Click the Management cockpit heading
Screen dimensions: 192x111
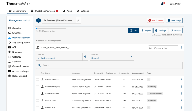[x=20, y=20]
